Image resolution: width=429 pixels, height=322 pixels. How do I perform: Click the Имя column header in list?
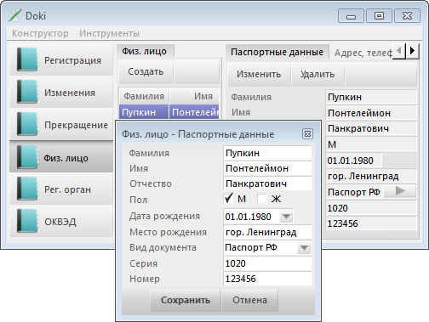pos(195,96)
